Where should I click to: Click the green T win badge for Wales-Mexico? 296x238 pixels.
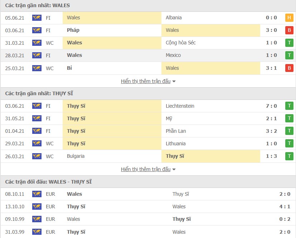289,55
